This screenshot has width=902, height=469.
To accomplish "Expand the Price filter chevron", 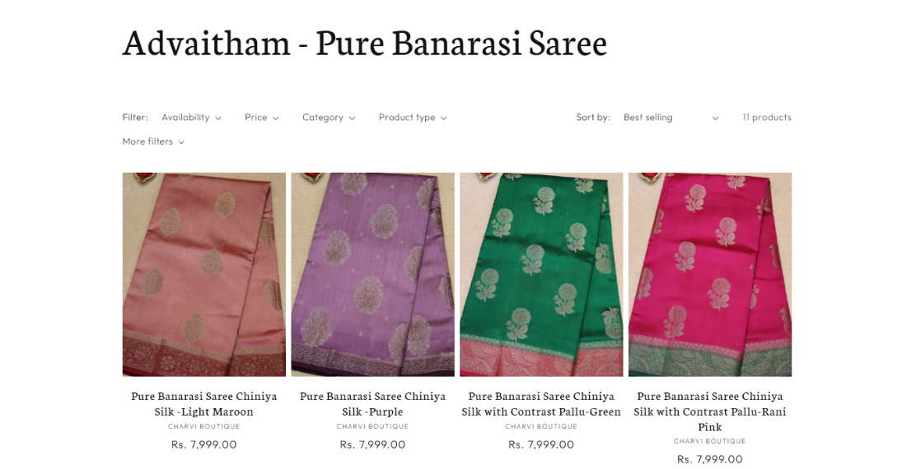I will (276, 118).
